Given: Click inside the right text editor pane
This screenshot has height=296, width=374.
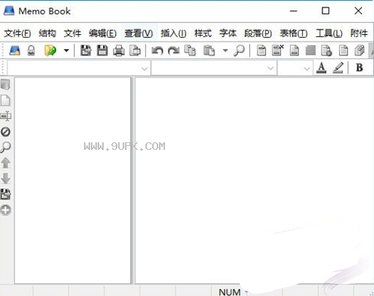Looking at the screenshot, I should 254,180.
